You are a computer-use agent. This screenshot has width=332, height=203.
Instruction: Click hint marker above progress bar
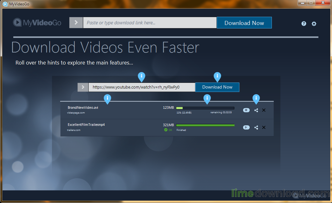(207, 99)
